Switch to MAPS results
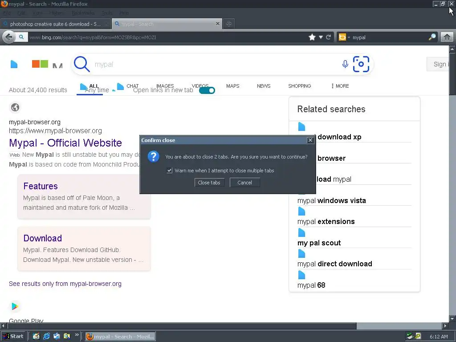 [x=232, y=86]
